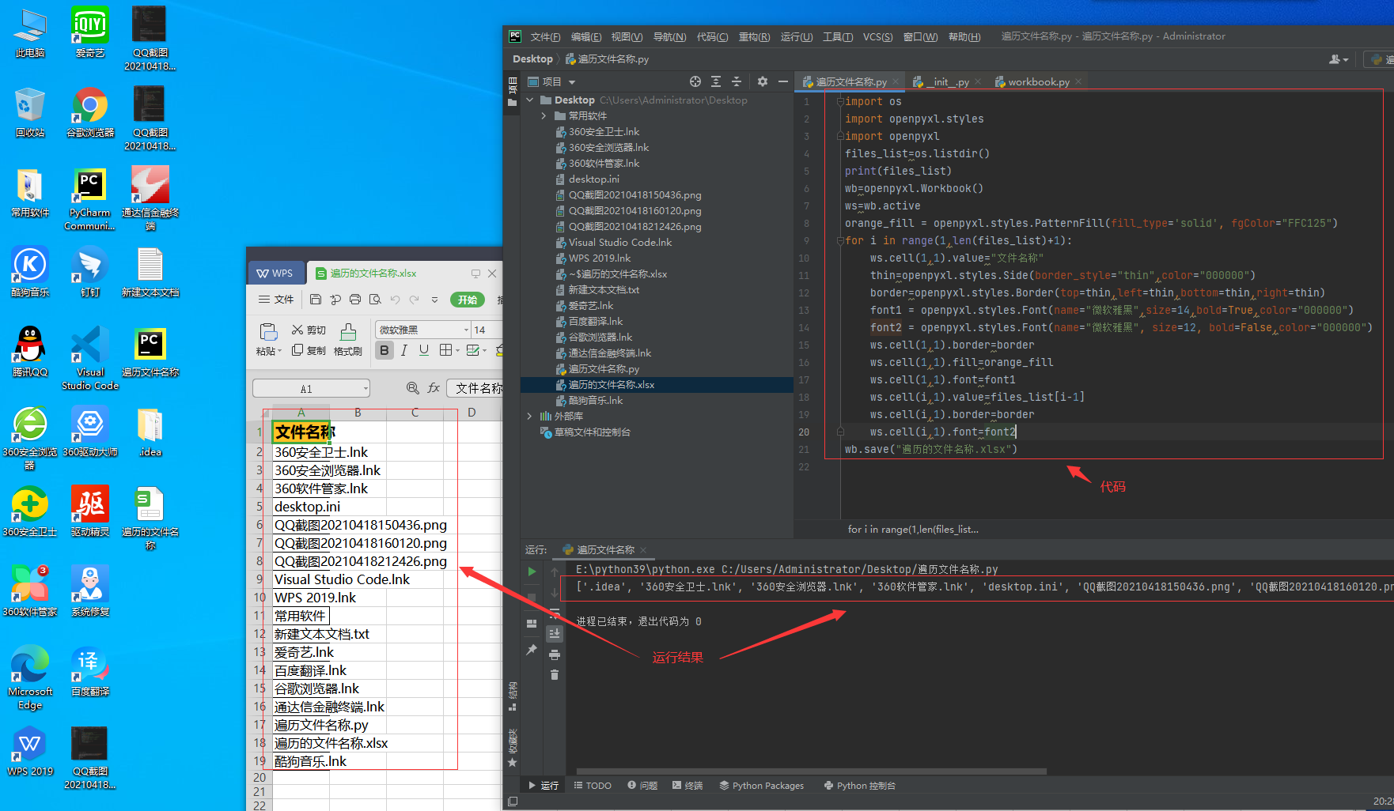Open the 运行(U) menu in PyCharm
The height and width of the screenshot is (811, 1394).
click(796, 36)
